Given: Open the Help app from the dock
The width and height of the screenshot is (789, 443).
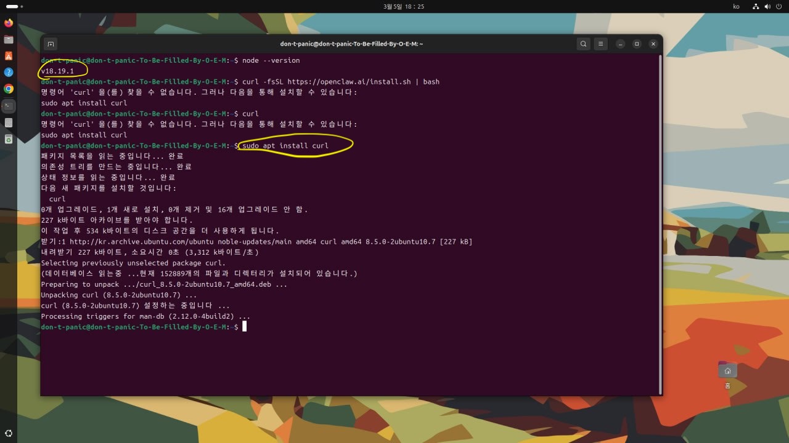Looking at the screenshot, I should (x=9, y=71).
